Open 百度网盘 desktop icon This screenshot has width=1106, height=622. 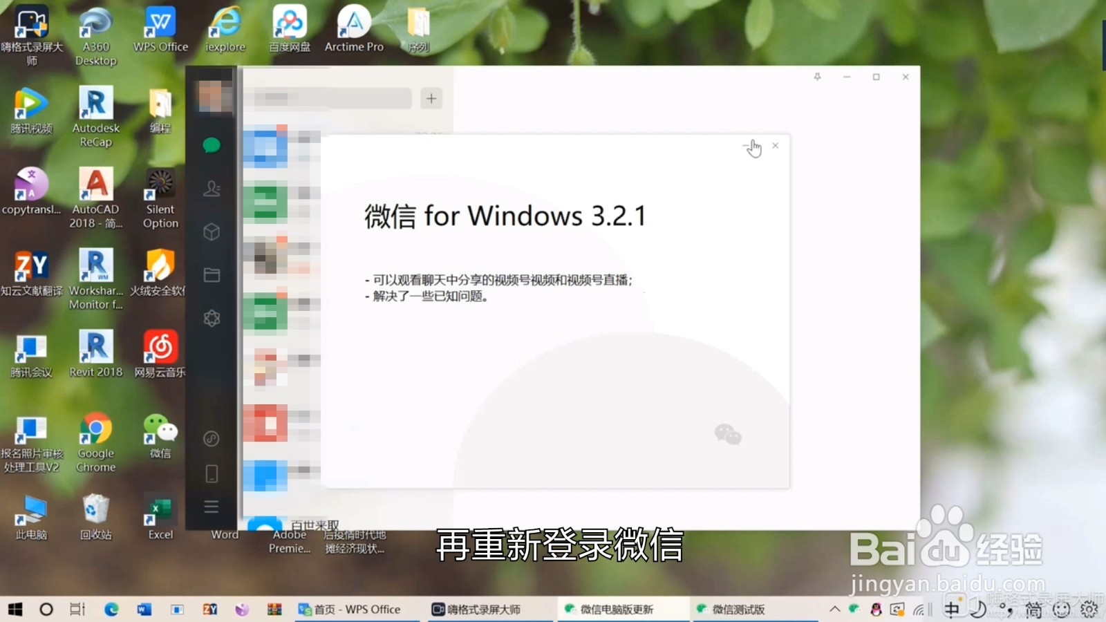290,29
